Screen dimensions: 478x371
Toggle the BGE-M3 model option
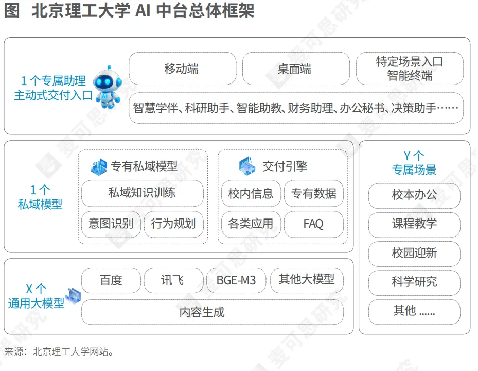236,280
